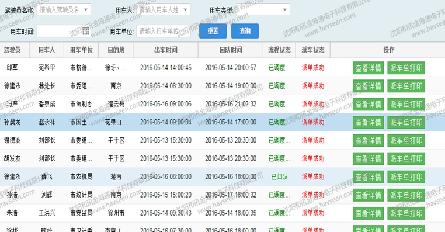This screenshot has height=232, width=445.
Task: Open the 用车类型 dropdown
Action: pos(263,10)
